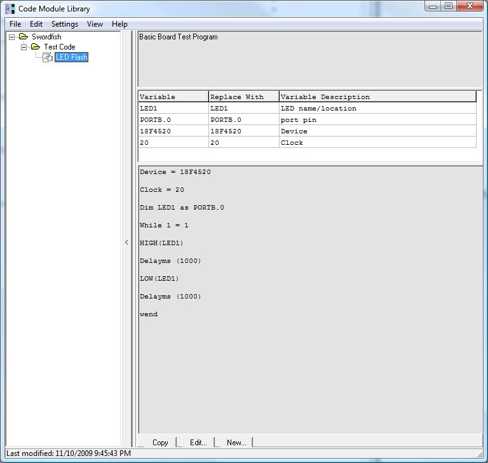Click the New... button

[236, 442]
